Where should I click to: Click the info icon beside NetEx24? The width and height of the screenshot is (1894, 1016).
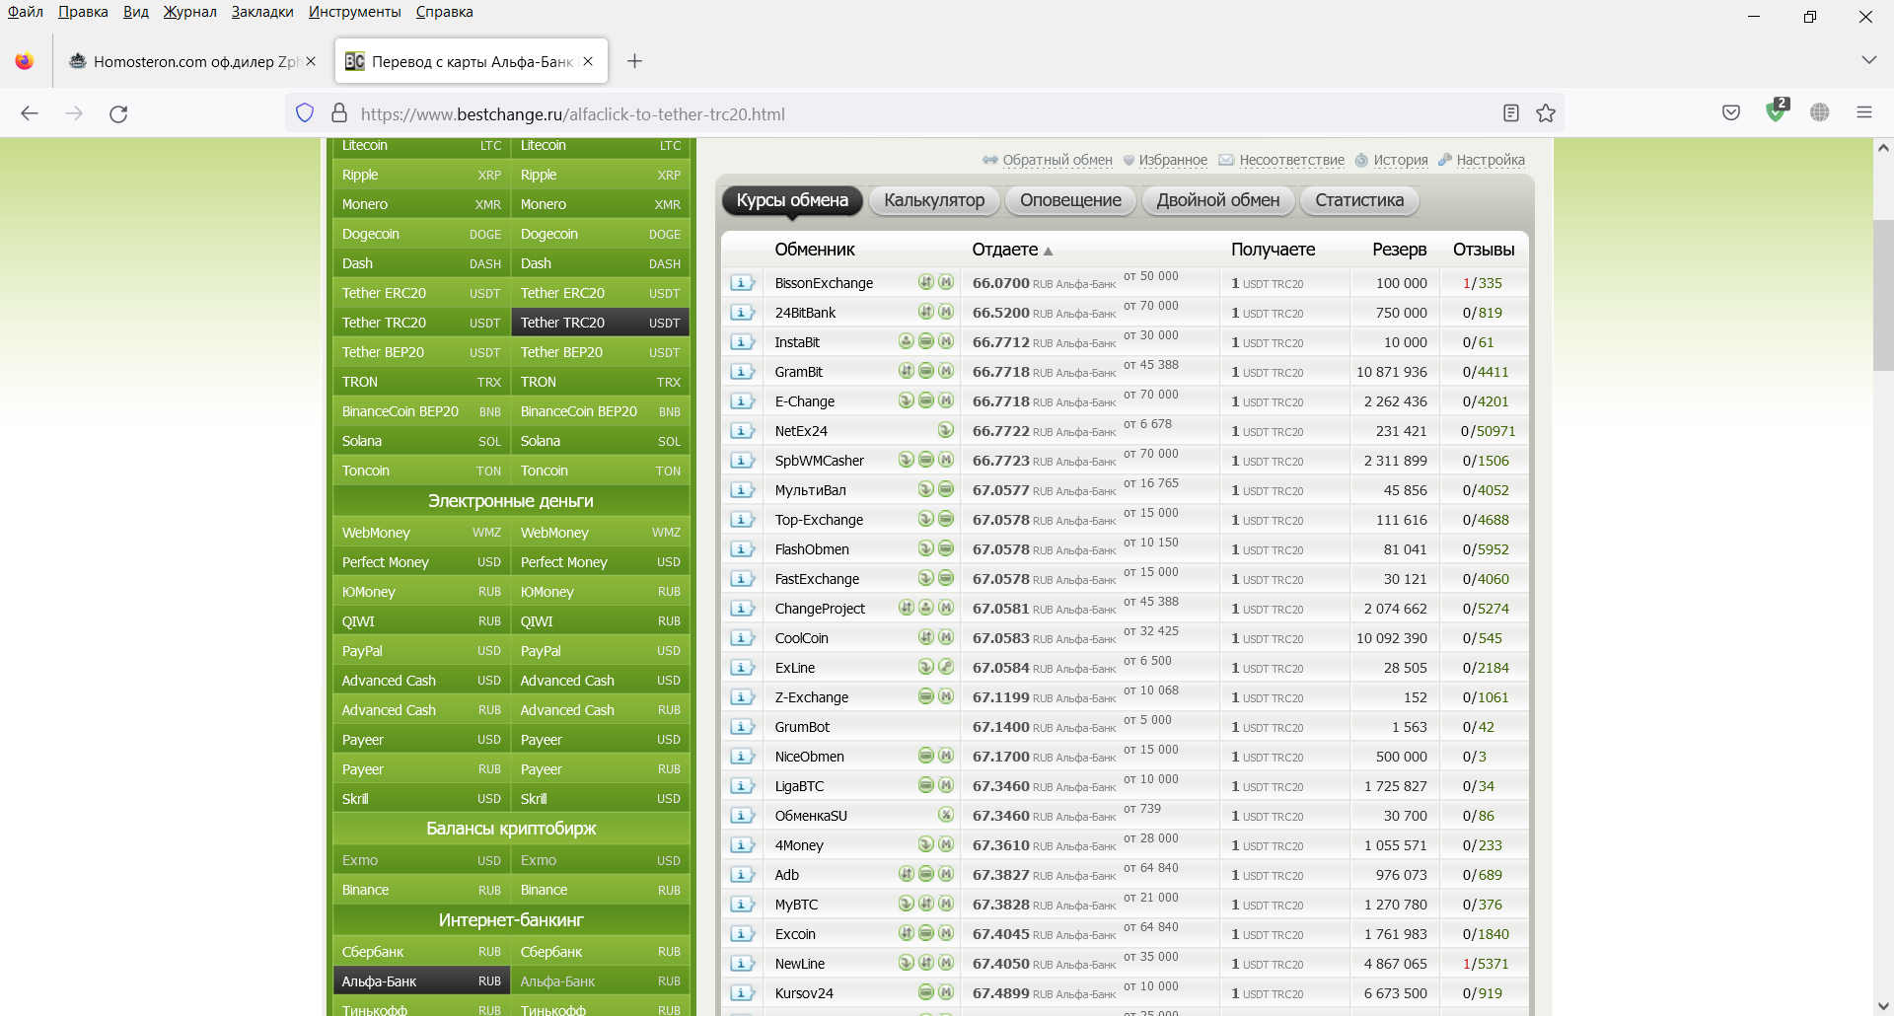(742, 431)
